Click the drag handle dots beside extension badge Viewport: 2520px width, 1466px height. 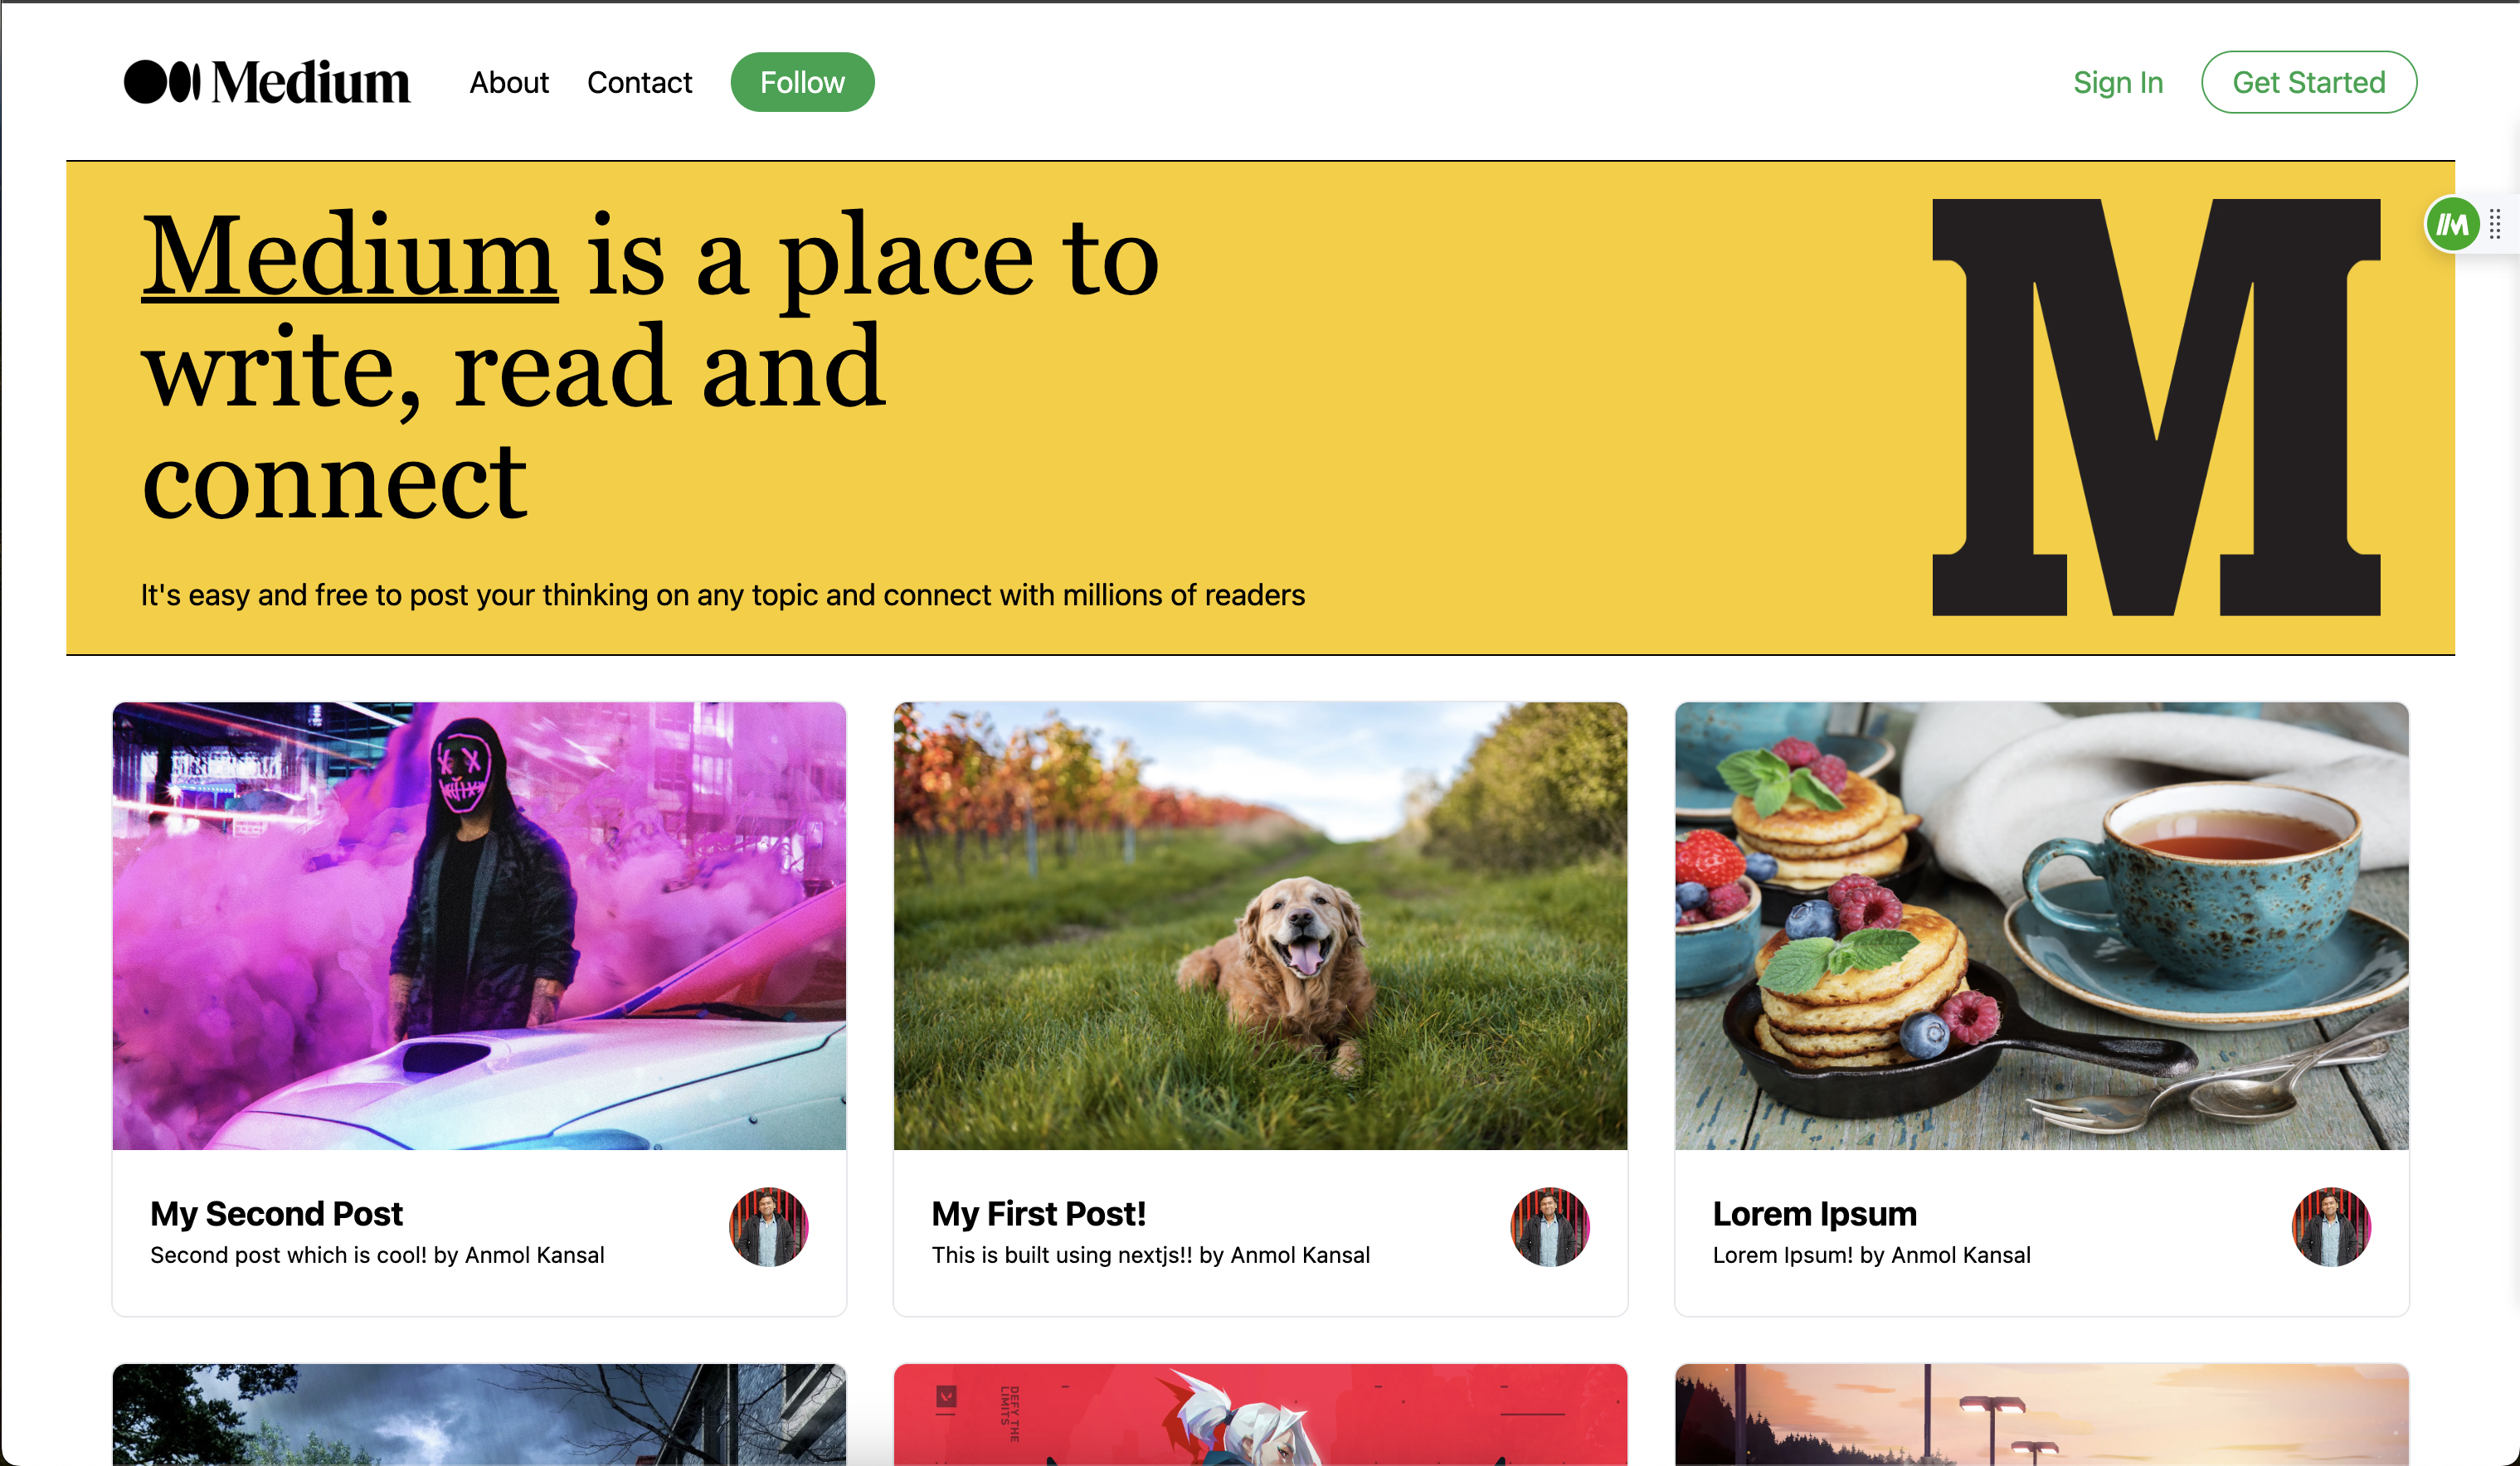point(2495,225)
